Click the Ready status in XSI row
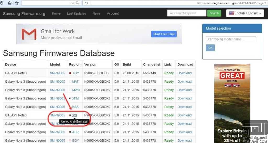268x143 pixels. click(x=169, y=115)
